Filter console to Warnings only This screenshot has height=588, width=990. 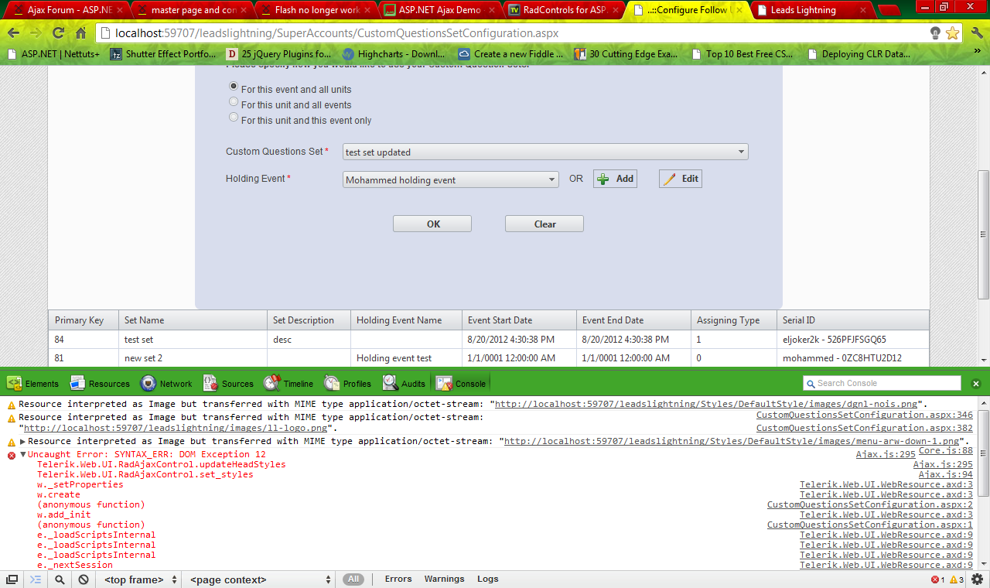[x=444, y=579]
